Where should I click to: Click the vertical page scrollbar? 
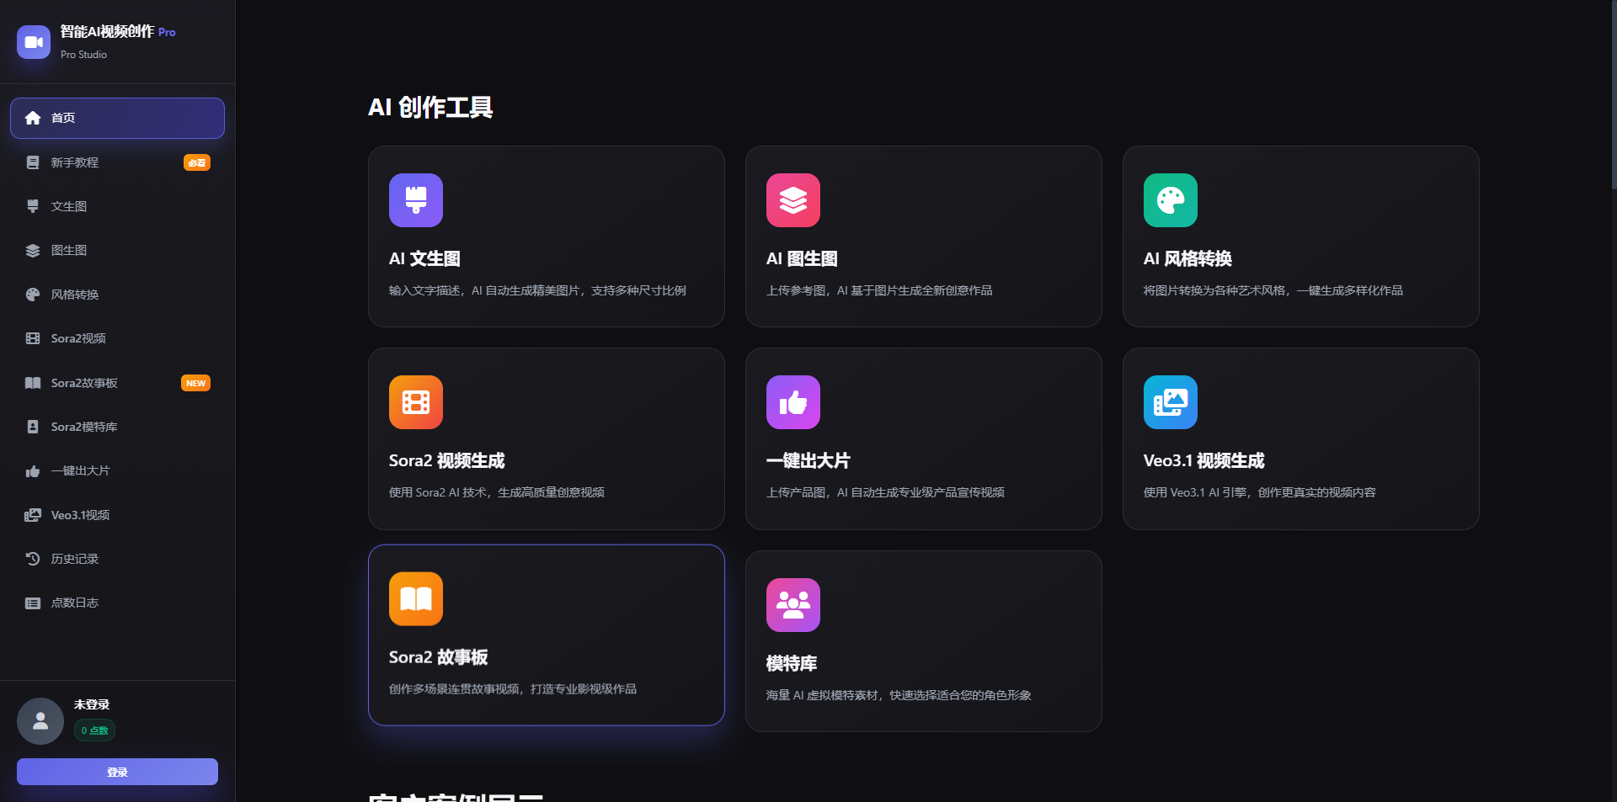1613,93
